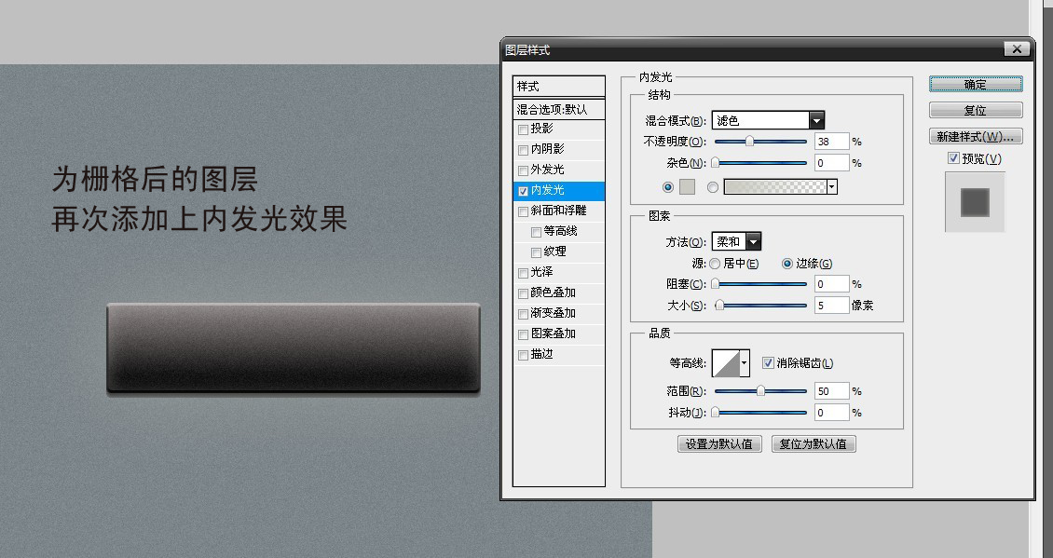
Task: Enable the 投影 drop shadow checkbox
Action: point(523,129)
